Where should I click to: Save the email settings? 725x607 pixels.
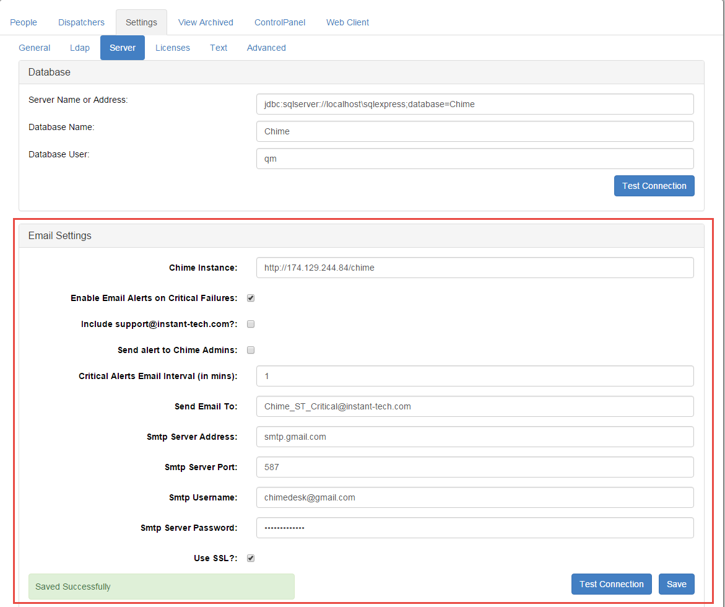pyautogui.click(x=677, y=584)
